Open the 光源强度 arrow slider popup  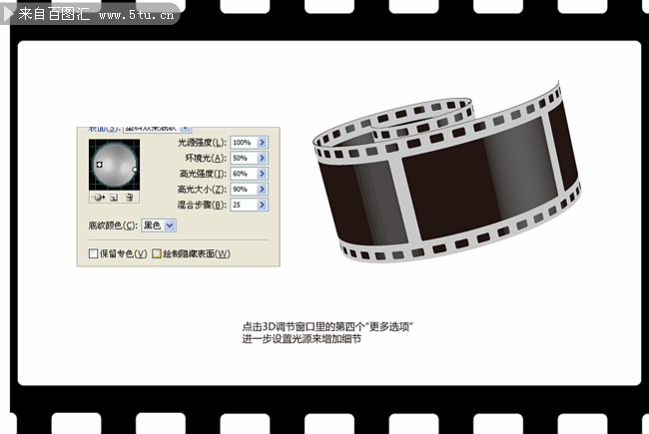tap(262, 143)
